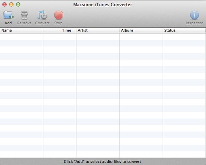Close the Macsome iTunes Converter window
206x165 pixels.
tap(5, 5)
